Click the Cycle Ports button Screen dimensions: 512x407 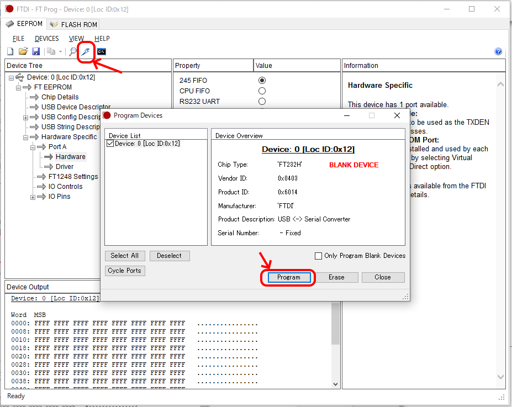pos(125,271)
